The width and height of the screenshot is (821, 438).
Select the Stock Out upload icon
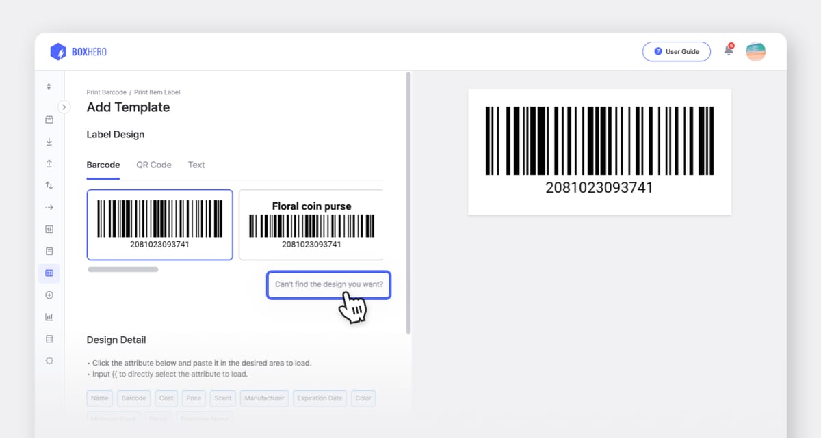[x=49, y=163]
